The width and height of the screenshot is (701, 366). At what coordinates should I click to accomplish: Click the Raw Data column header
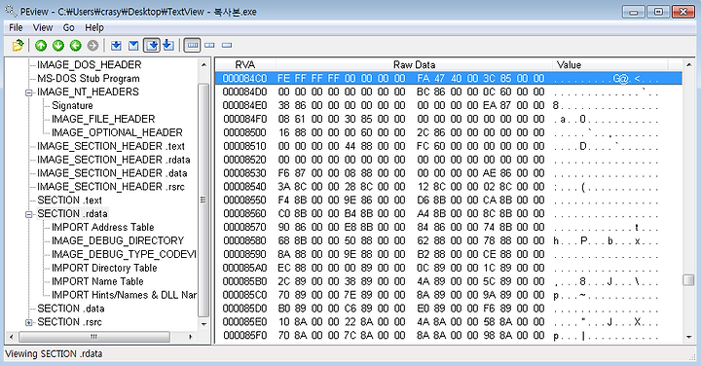pyautogui.click(x=414, y=65)
